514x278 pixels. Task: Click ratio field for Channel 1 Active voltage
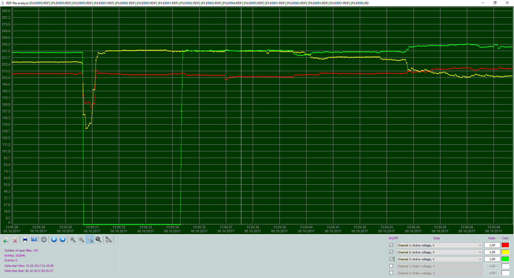(x=492, y=245)
